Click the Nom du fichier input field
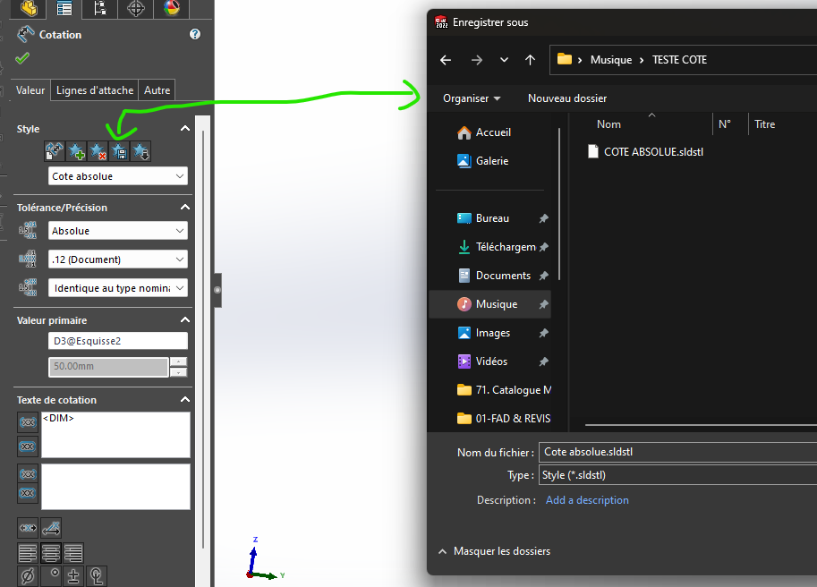 676,452
